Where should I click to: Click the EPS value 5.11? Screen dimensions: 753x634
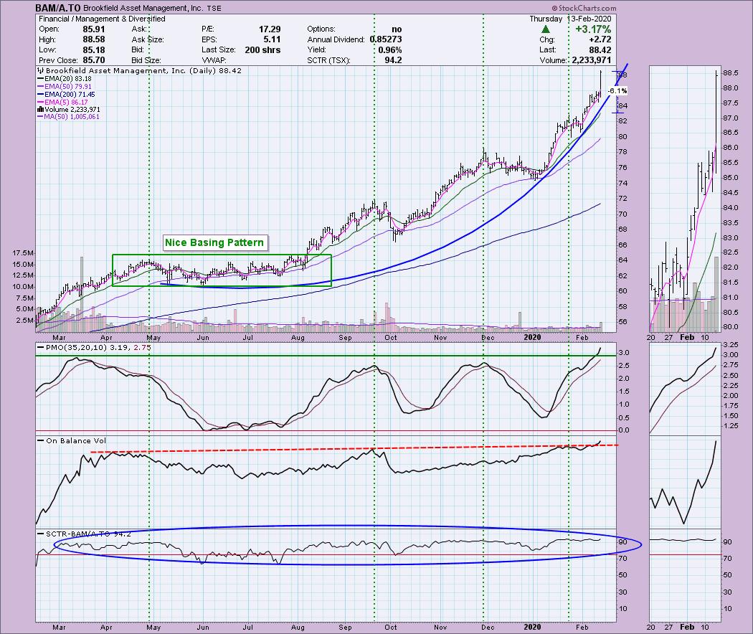coord(272,39)
